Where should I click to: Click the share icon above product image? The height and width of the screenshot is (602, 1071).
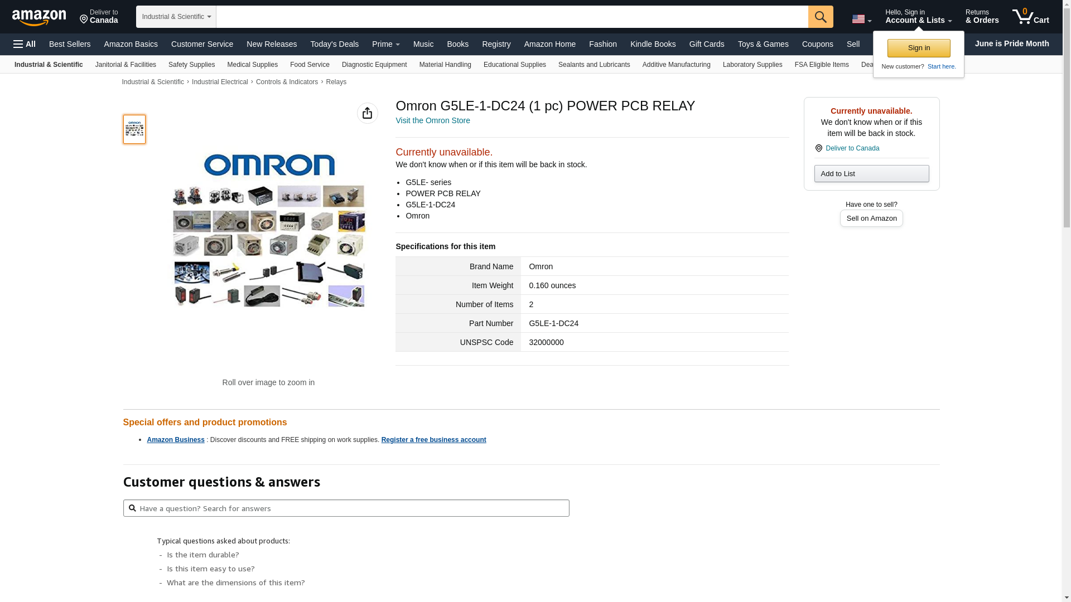367,113
